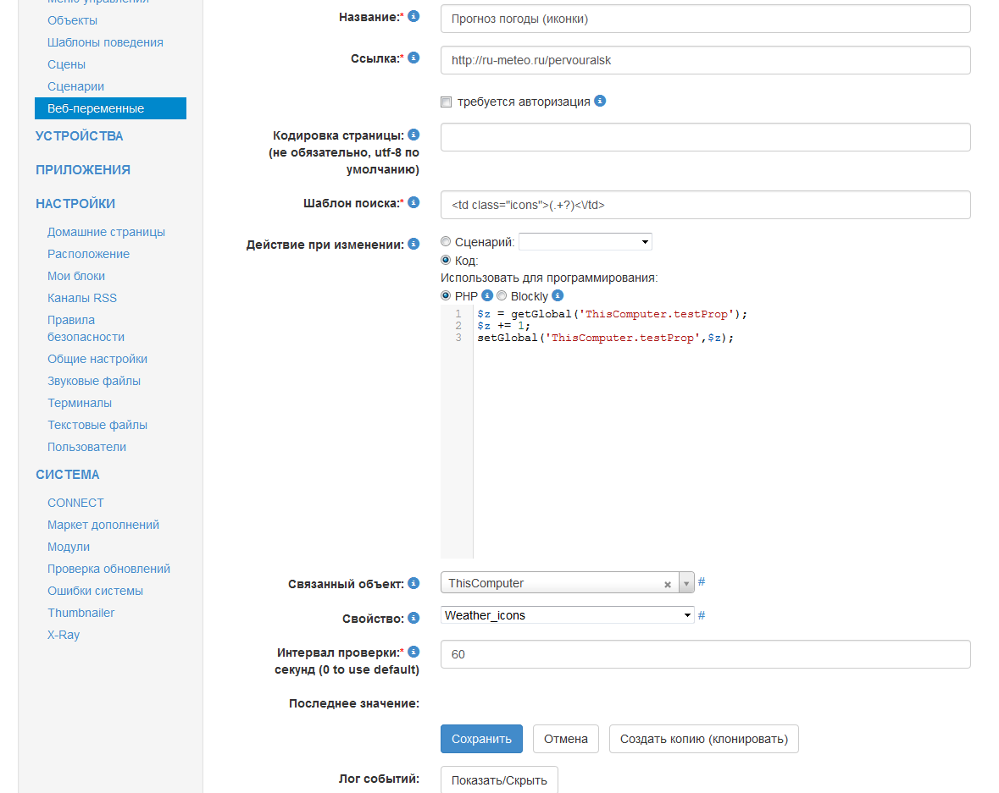
Task: Open Каналы RSS settings link
Action: (81, 298)
